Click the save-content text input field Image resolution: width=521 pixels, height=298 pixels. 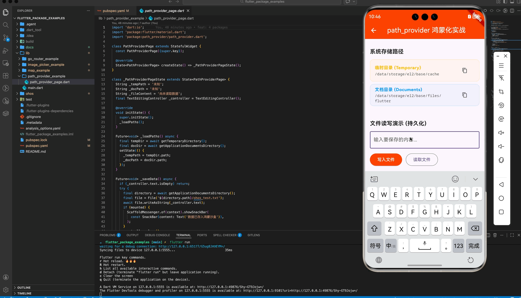[424, 140]
